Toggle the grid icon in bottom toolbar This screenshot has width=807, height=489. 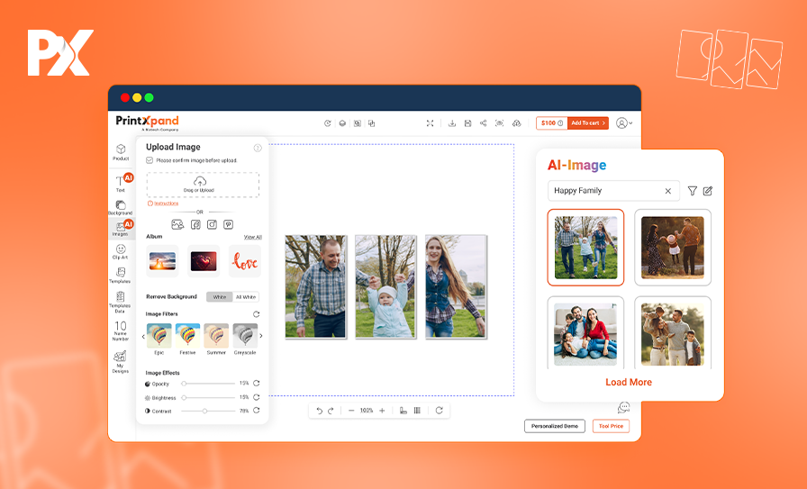417,411
